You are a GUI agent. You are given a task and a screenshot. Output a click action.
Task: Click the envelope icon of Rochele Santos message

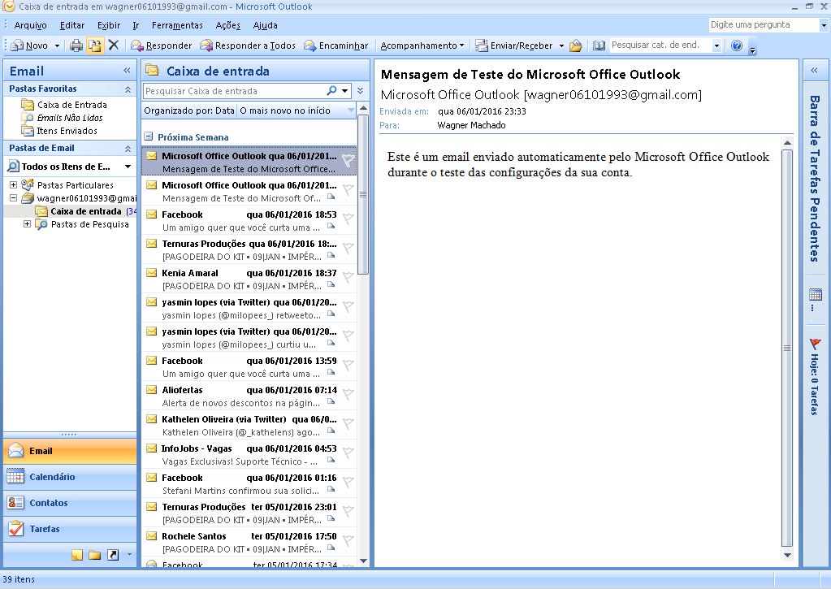pos(152,536)
